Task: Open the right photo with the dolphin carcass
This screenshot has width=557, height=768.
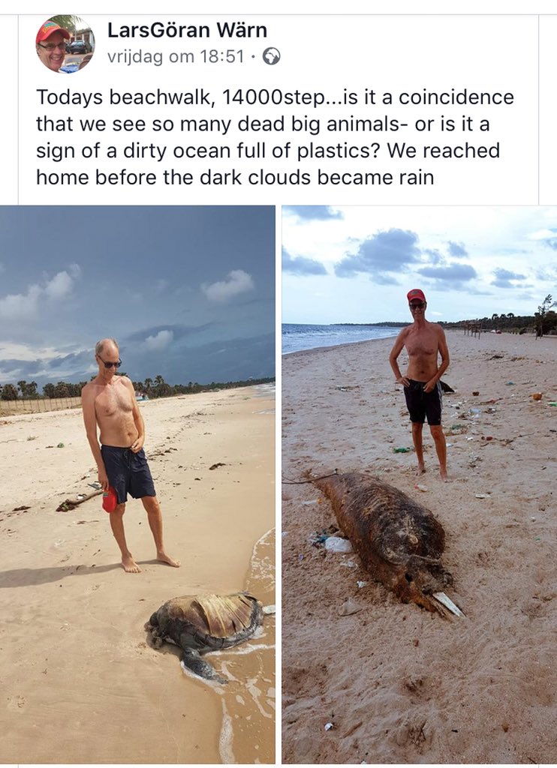Action: pos(419,484)
